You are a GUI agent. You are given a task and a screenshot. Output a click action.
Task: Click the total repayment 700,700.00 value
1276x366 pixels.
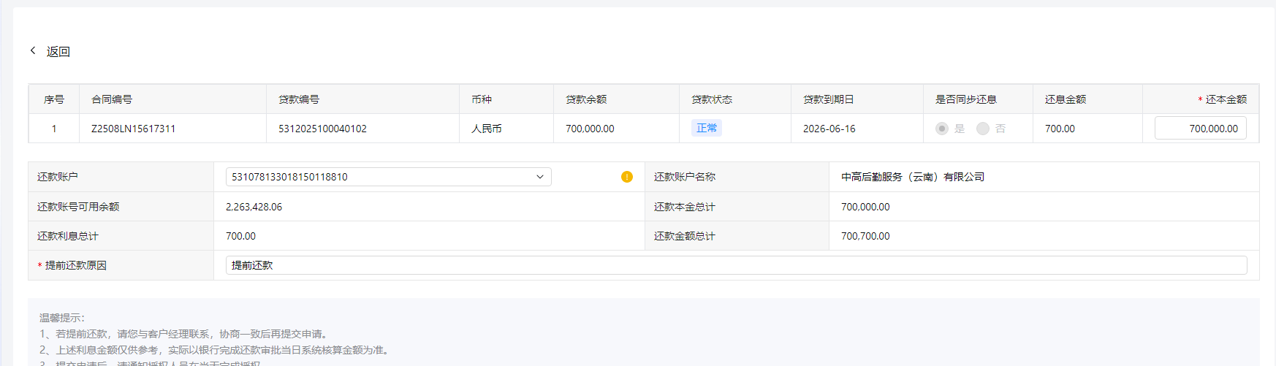(x=865, y=236)
